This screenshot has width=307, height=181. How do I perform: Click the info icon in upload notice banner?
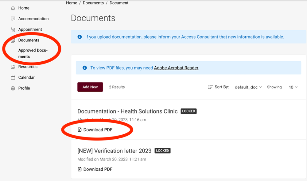(80, 37)
